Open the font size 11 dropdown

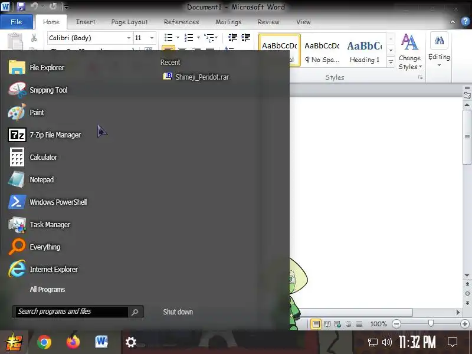(x=152, y=38)
